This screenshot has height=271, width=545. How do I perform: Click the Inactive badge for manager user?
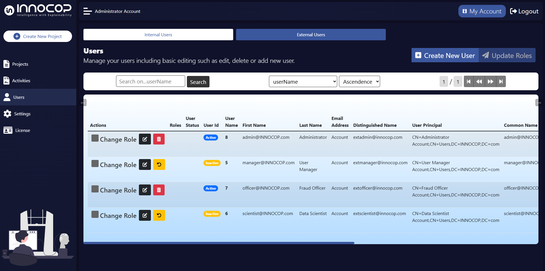coord(212,163)
